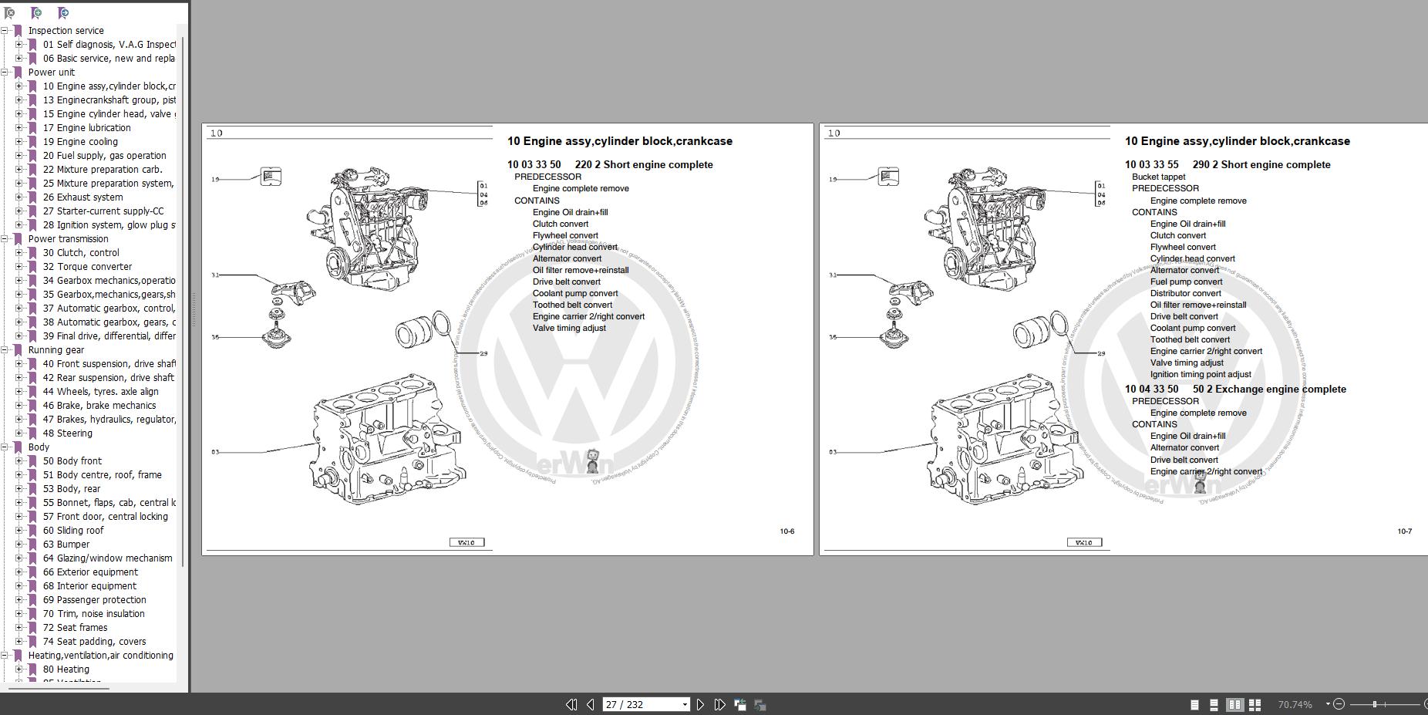Click bookmark icon of Inspection service
Screen dimensions: 1428x715
pos(19,31)
